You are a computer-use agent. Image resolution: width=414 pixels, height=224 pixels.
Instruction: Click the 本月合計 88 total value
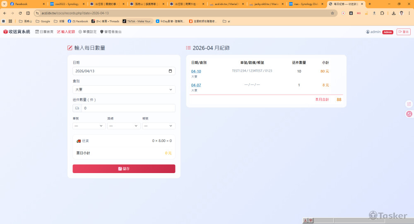[339, 100]
